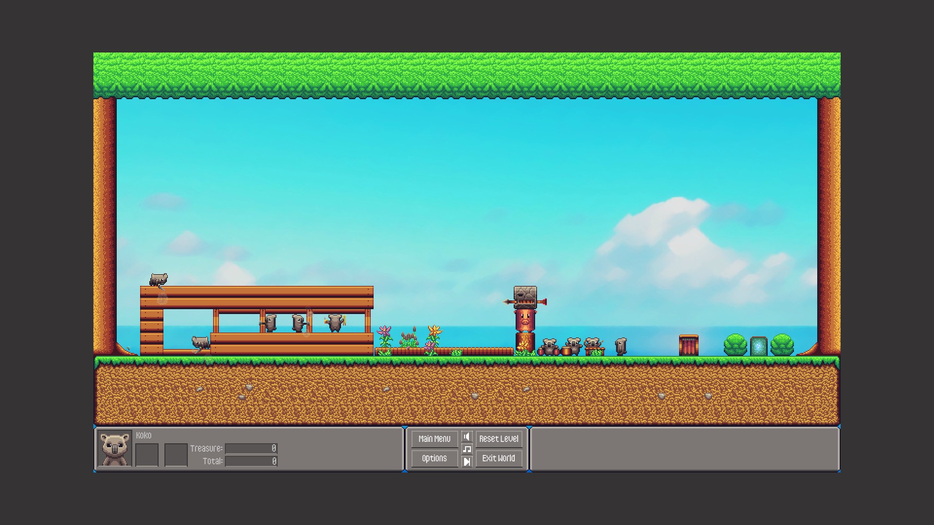Click the glowing teal portal door
This screenshot has height=525, width=934.
(758, 346)
